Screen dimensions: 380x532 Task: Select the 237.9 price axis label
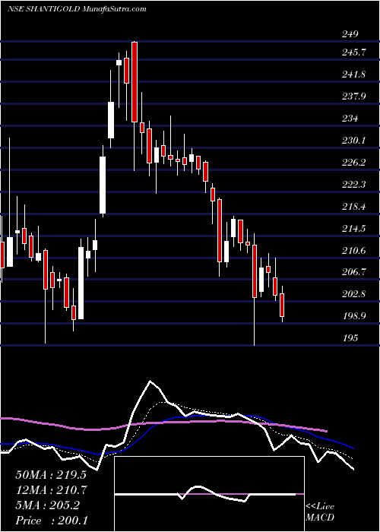[353, 97]
